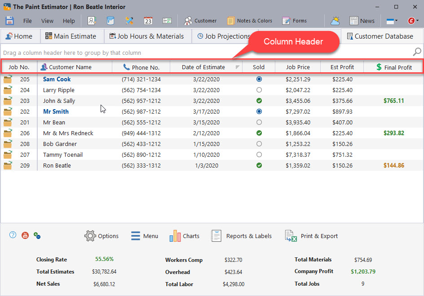Toggle the Sold marker for Larry Ripple
This screenshot has height=296, width=424.
pos(259,90)
